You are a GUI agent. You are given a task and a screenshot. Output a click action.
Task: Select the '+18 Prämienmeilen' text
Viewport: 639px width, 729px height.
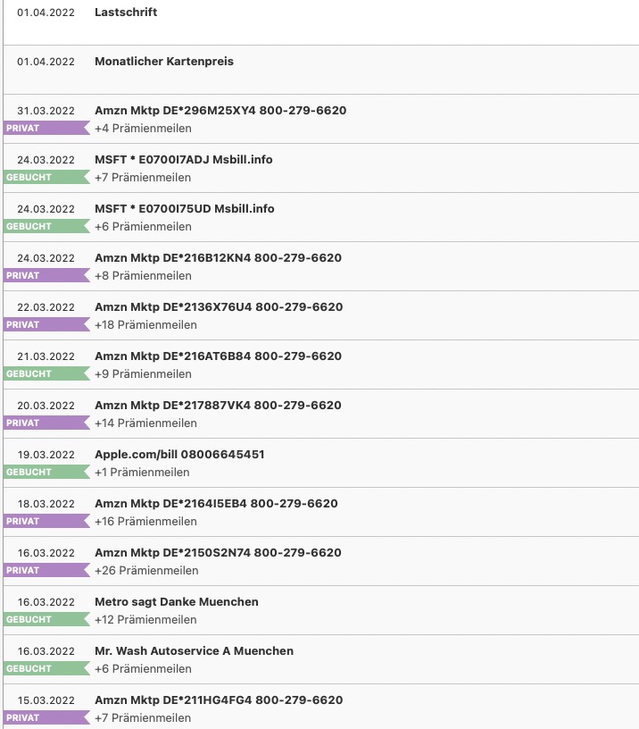(x=145, y=325)
